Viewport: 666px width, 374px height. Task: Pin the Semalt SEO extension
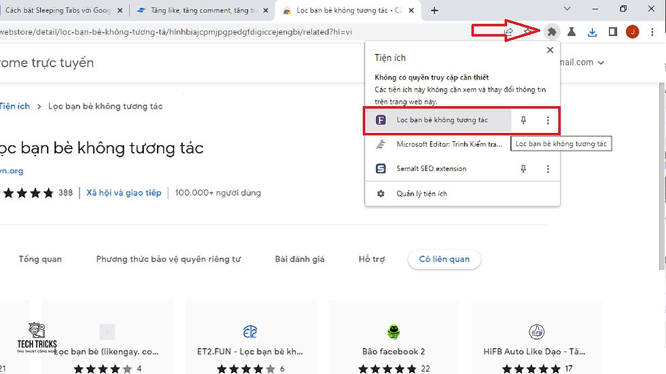coord(523,169)
